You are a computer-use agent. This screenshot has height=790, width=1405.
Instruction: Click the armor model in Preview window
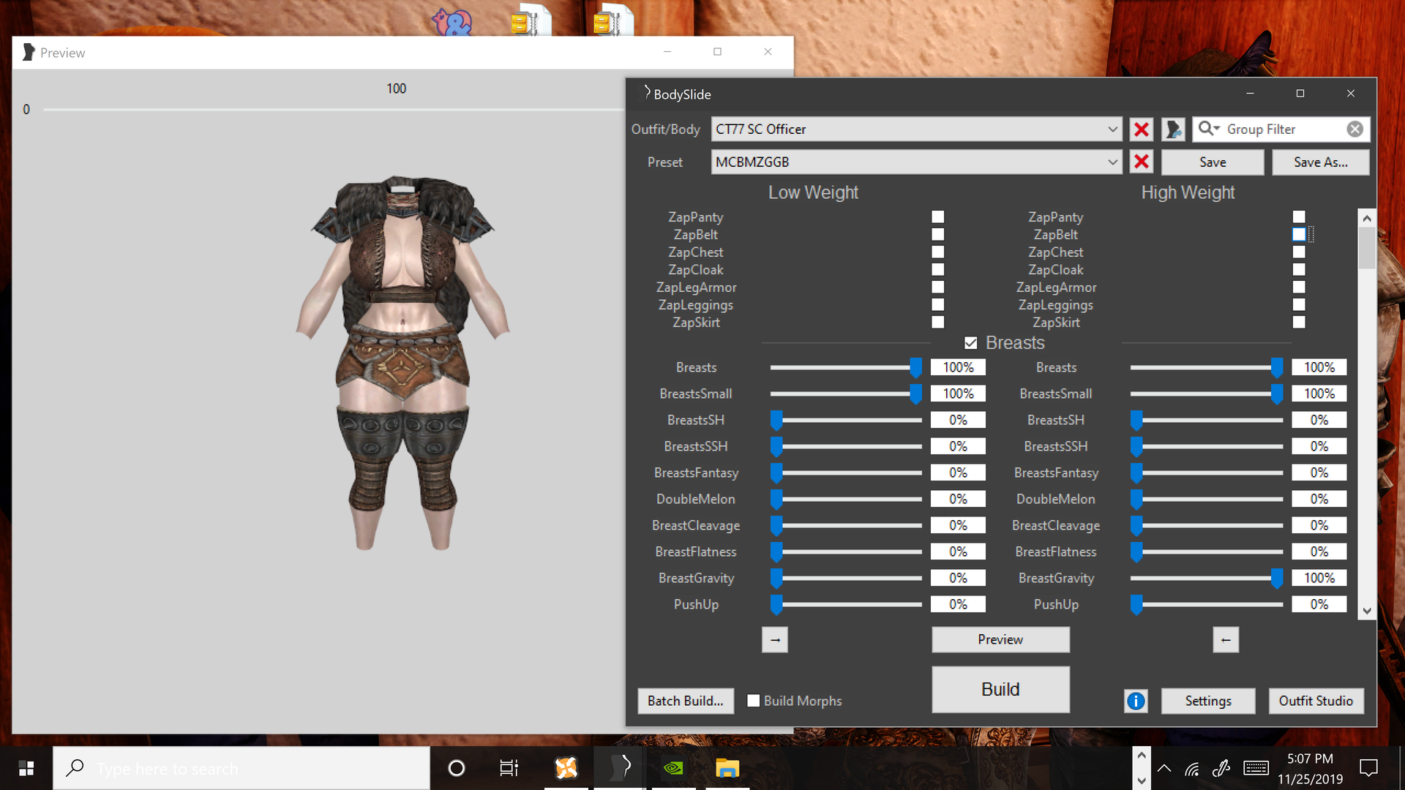(x=402, y=362)
